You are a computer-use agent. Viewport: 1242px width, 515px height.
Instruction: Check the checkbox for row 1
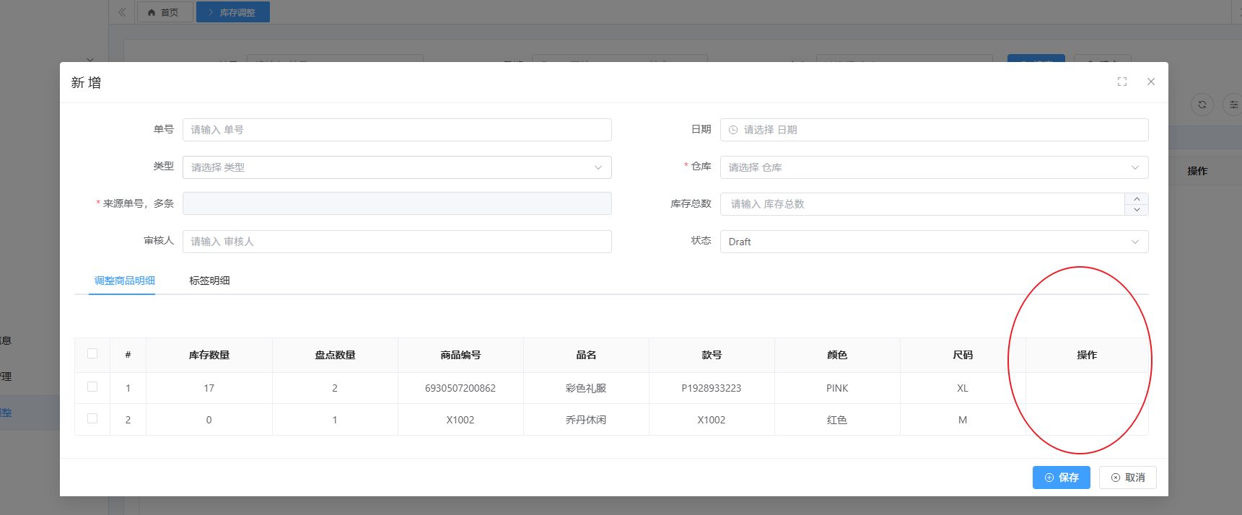pos(92,387)
